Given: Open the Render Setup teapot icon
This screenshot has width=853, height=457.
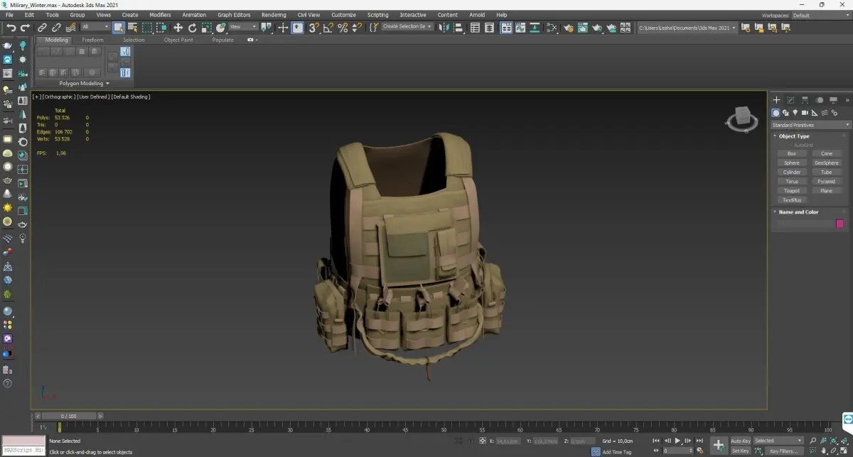Looking at the screenshot, I should pos(569,28).
